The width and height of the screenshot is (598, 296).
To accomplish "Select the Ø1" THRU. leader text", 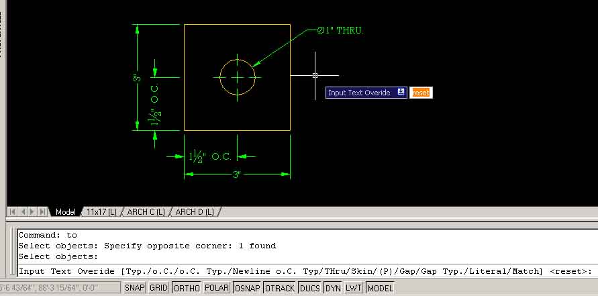I will (340, 31).
